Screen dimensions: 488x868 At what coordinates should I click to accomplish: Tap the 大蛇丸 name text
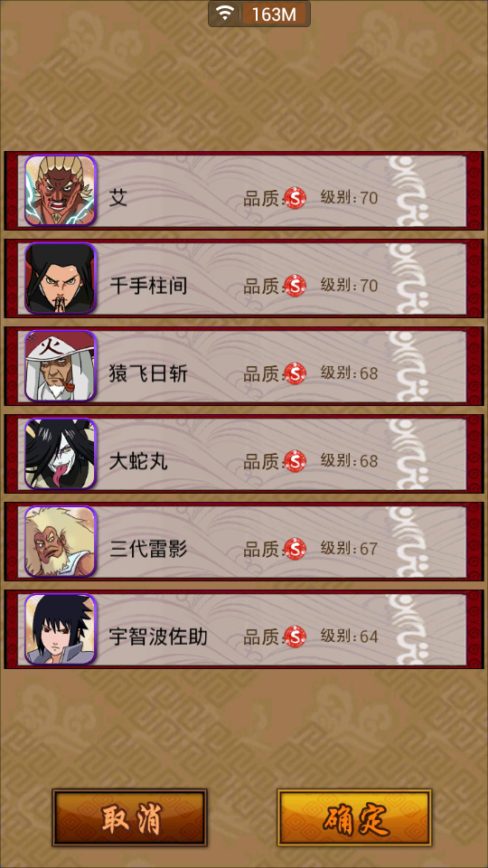click(x=138, y=462)
